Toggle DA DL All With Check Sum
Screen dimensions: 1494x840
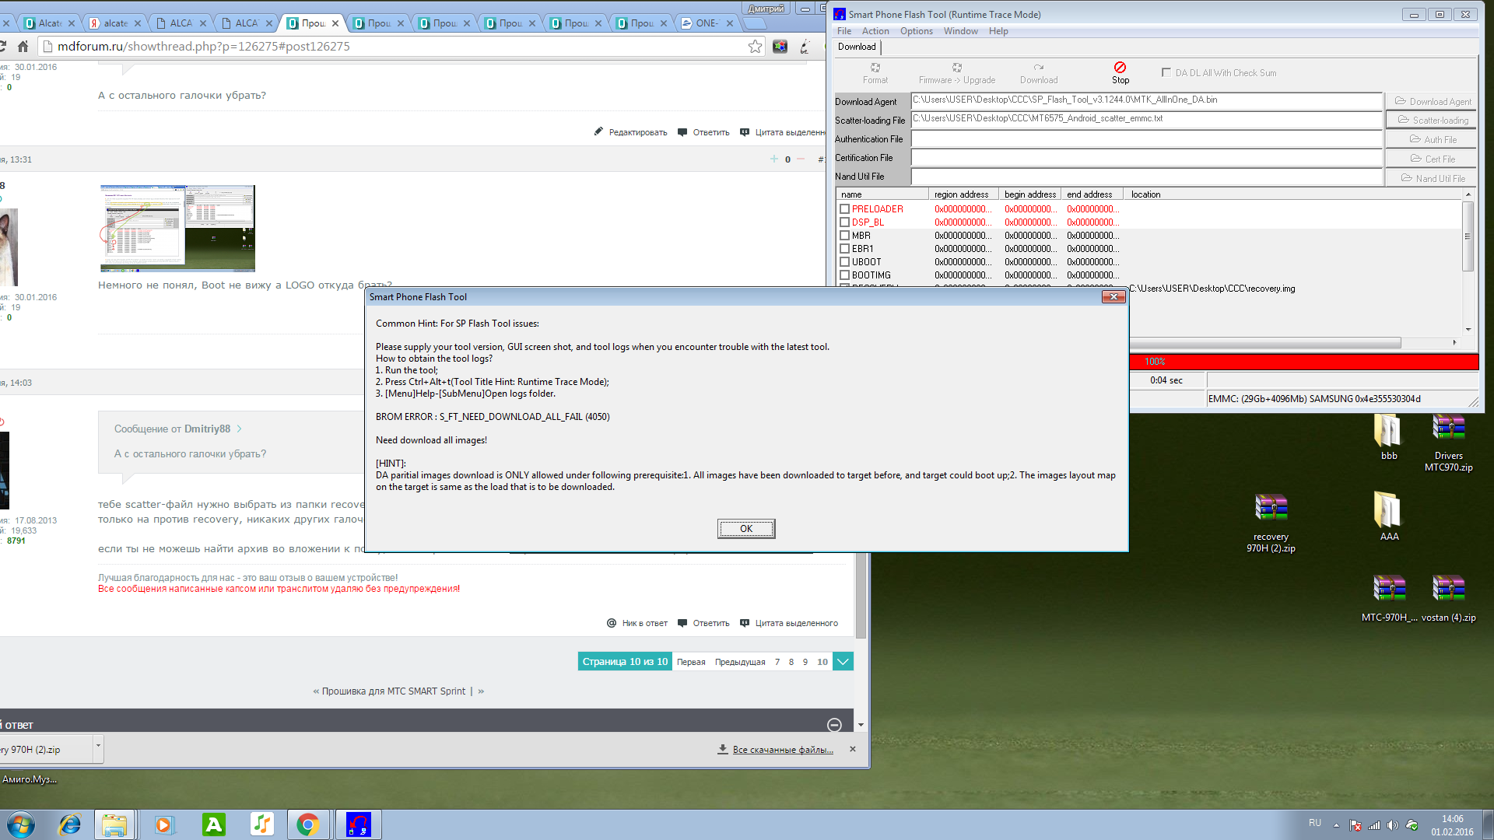[x=1166, y=72]
